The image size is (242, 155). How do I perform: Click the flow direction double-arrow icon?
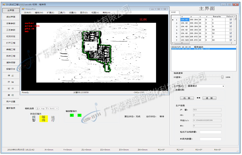pyautogui.click(x=198, y=98)
